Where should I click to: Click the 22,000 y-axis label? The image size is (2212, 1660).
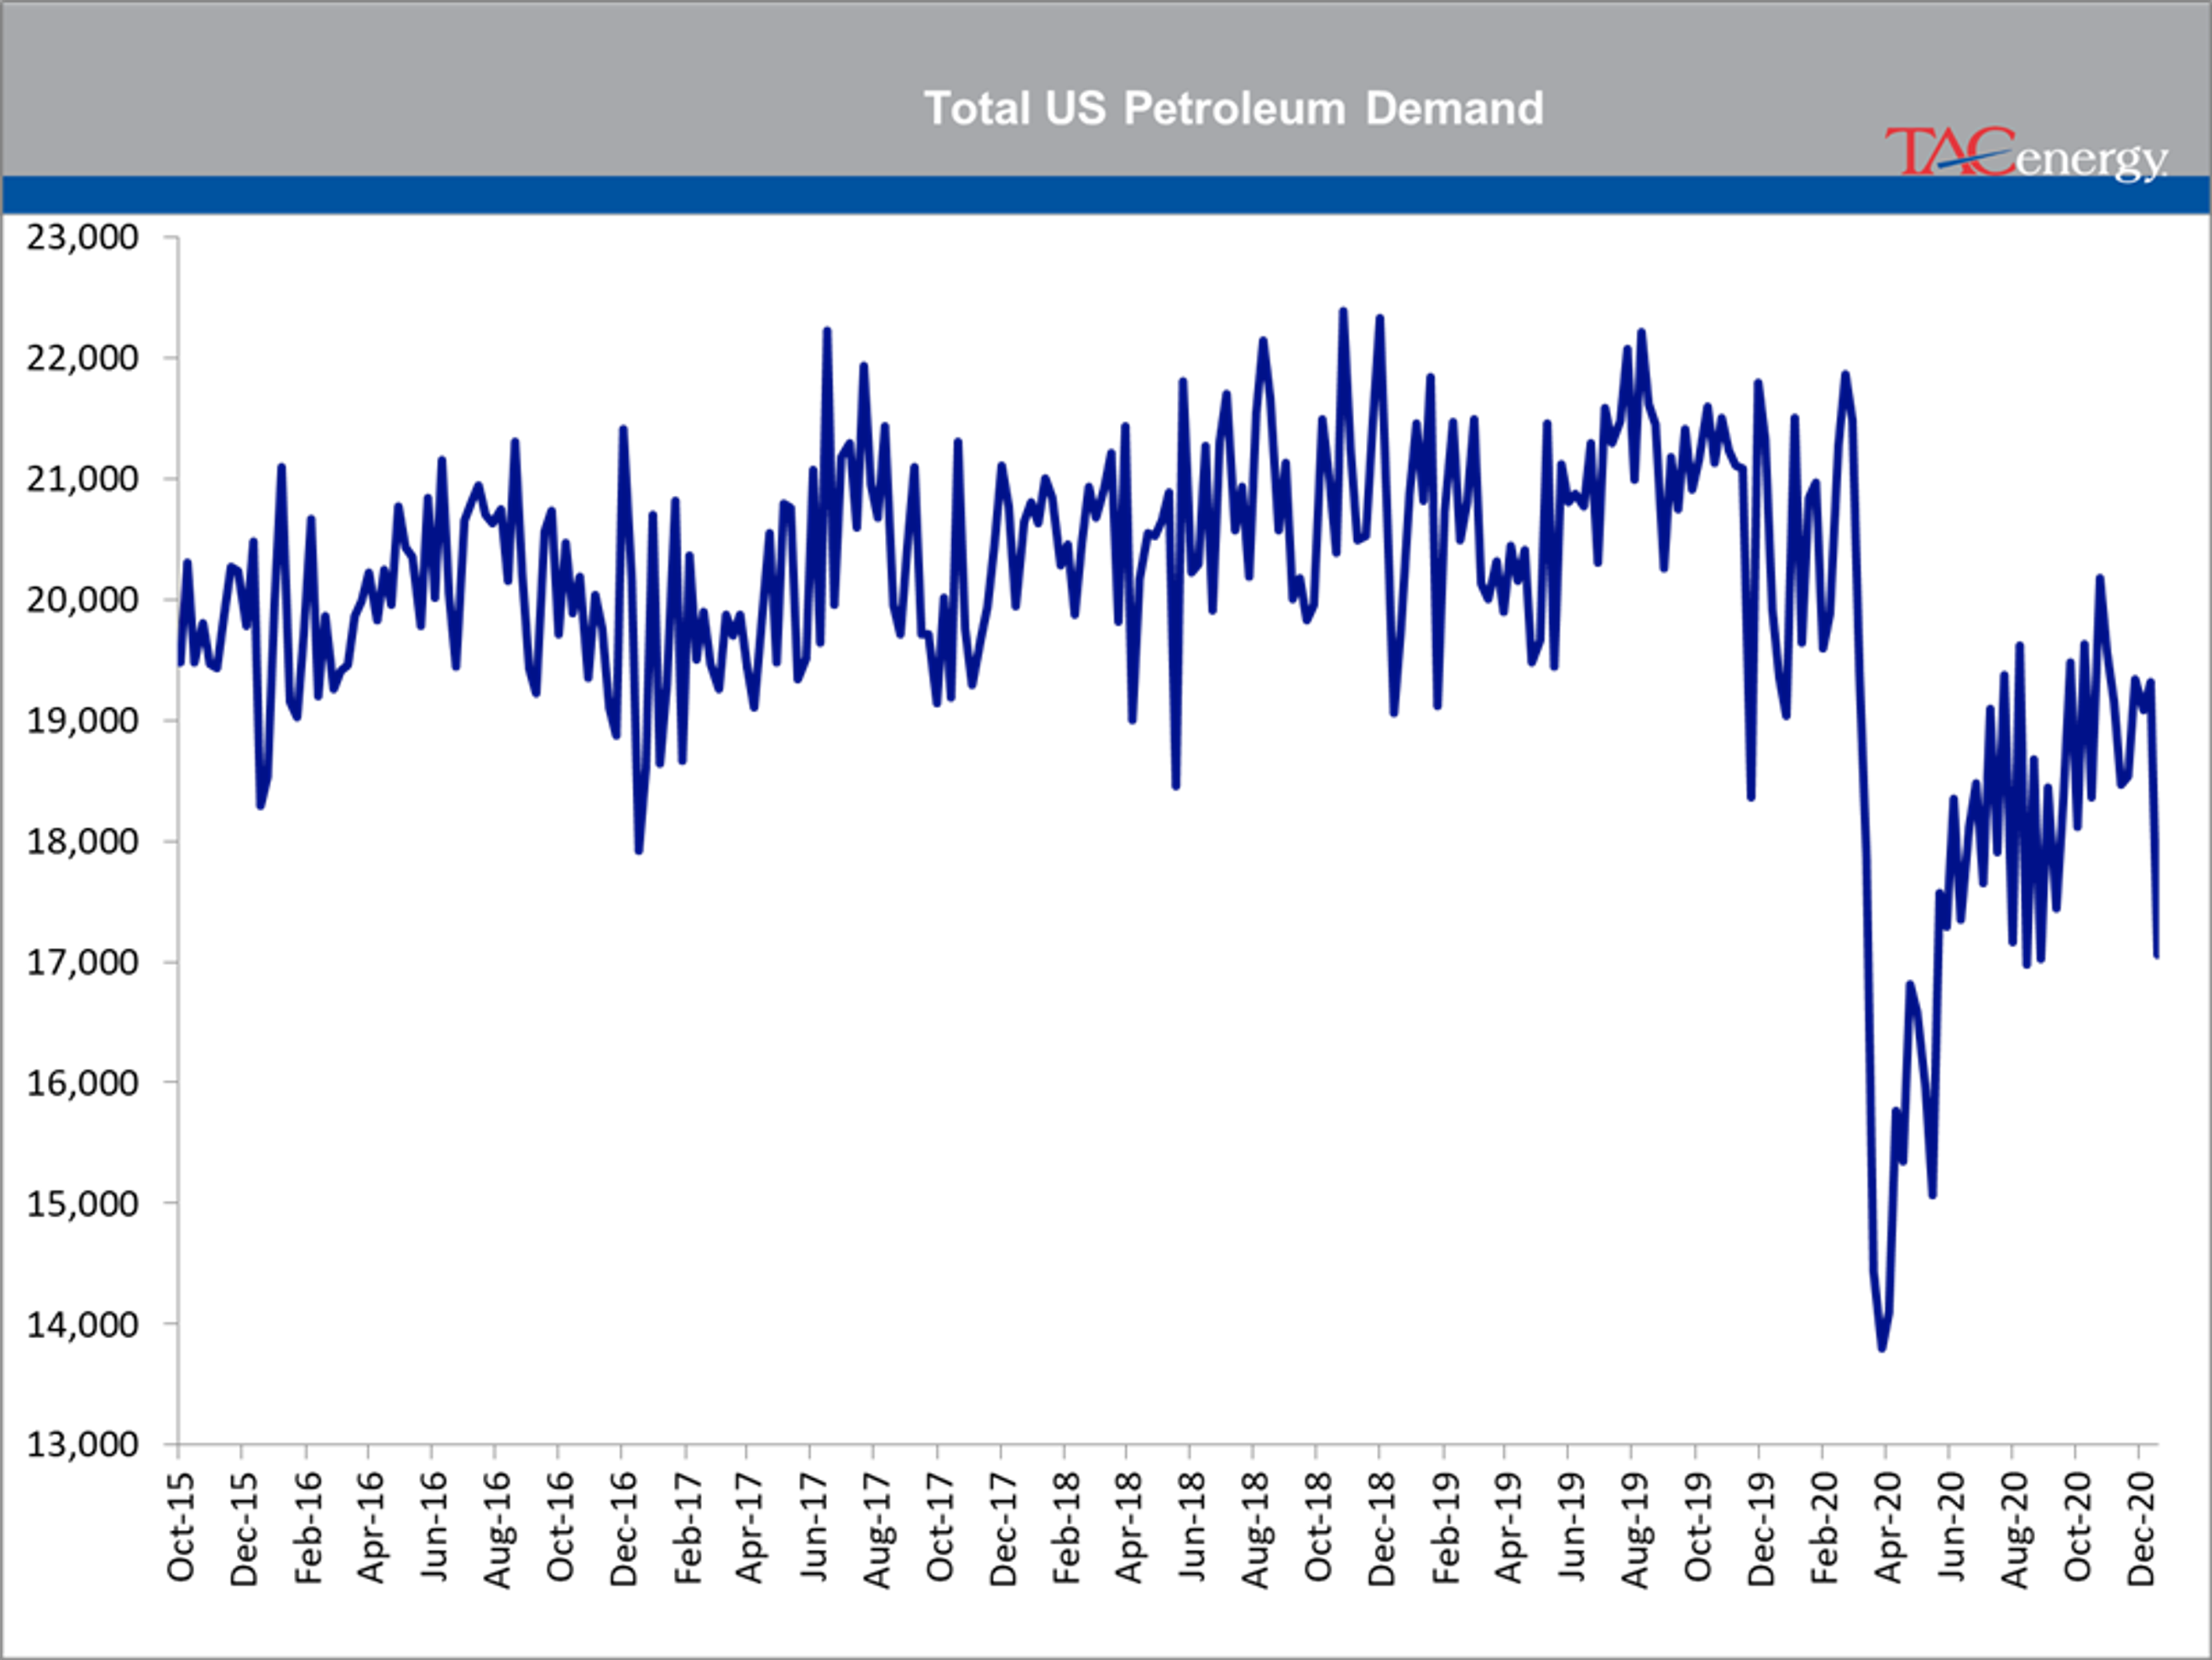pos(82,358)
